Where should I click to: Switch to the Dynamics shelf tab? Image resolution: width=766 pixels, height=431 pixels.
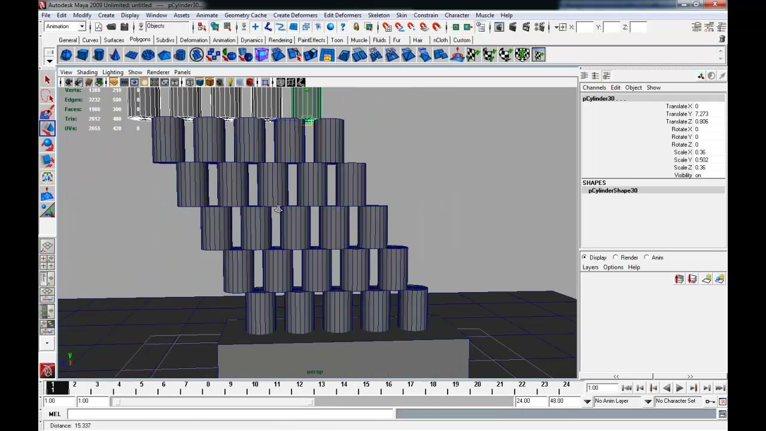[251, 40]
